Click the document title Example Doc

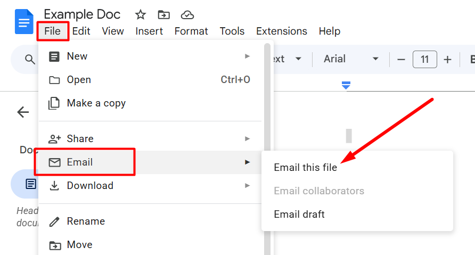[x=82, y=14]
